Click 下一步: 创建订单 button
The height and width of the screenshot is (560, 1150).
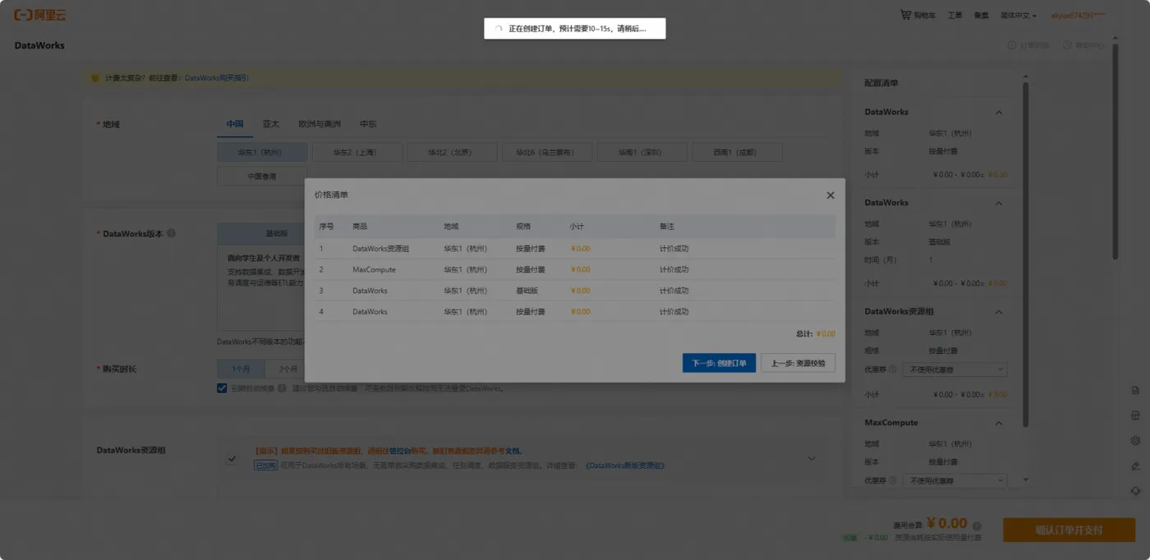719,363
